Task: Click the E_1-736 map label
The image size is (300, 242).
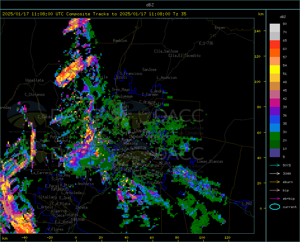Action: (x=206, y=43)
